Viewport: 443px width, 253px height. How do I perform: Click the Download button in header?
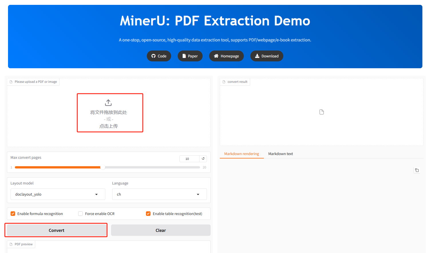tap(267, 56)
